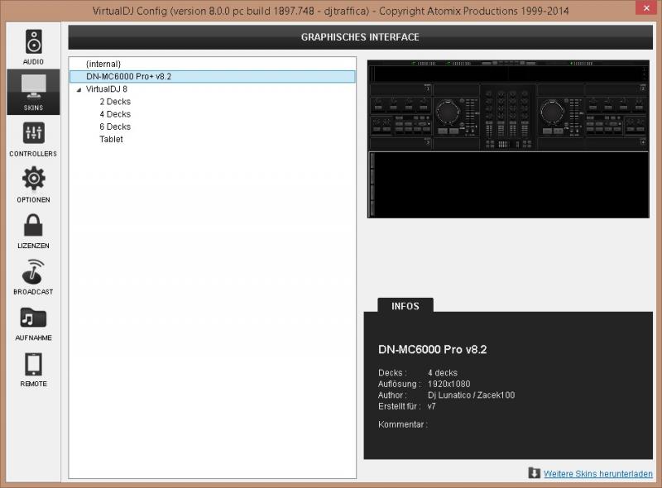This screenshot has height=488, width=662.
Task: Choose the 6 Decks skin
Action: 115,127
